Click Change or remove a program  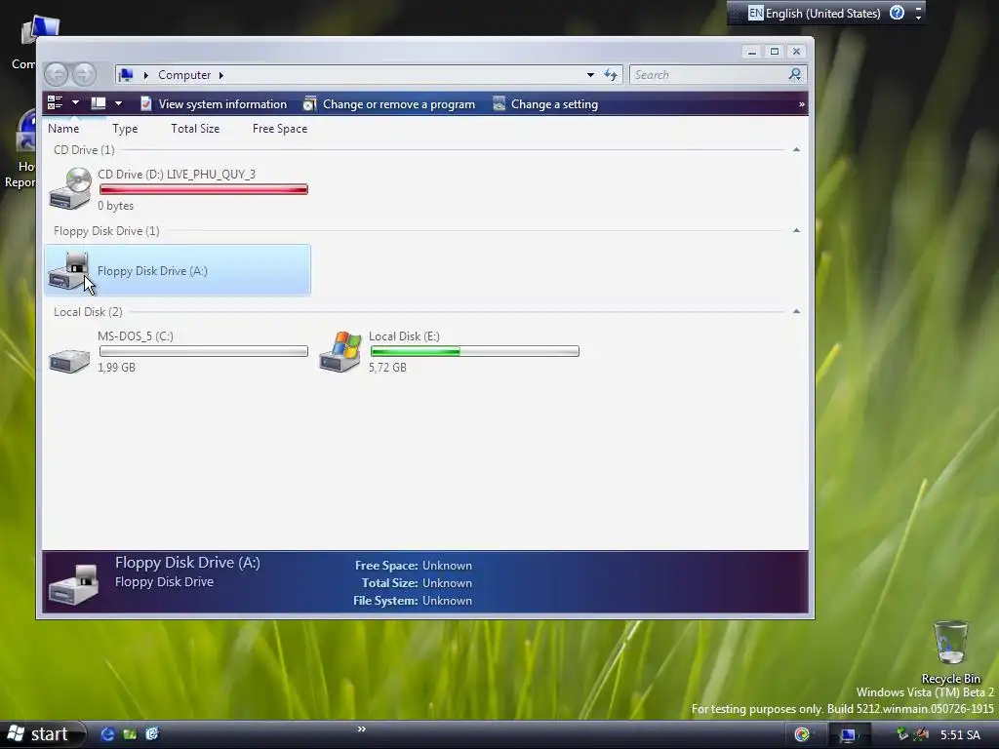[x=389, y=103]
